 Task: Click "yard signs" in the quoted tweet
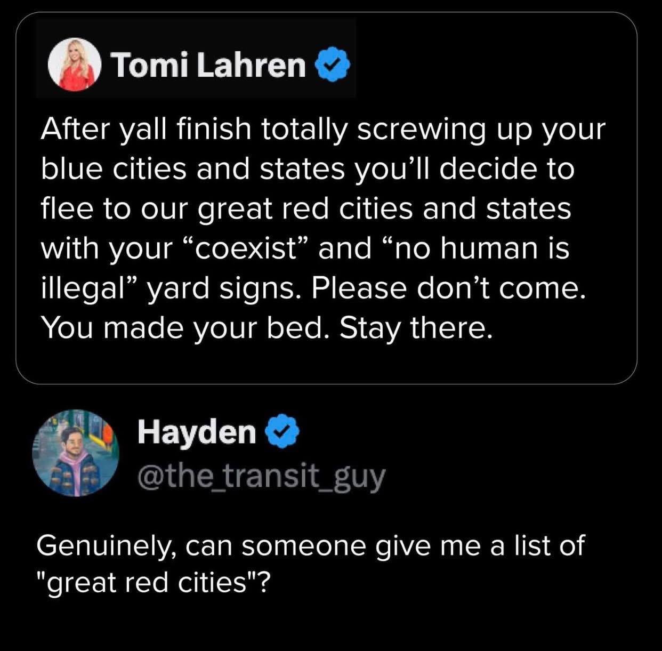pos(220,288)
